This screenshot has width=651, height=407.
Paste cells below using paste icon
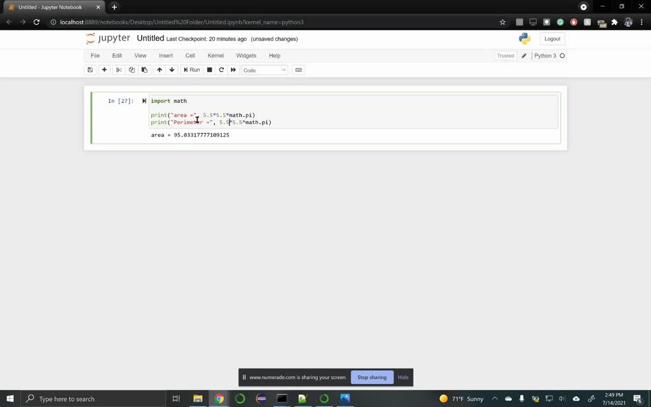click(144, 70)
